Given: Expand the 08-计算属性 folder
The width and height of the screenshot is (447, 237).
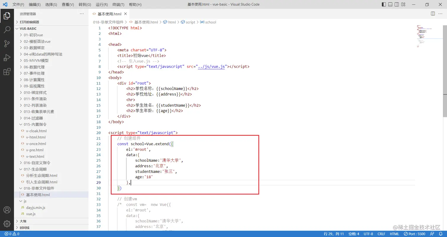Looking at the screenshot, I should point(34,80).
